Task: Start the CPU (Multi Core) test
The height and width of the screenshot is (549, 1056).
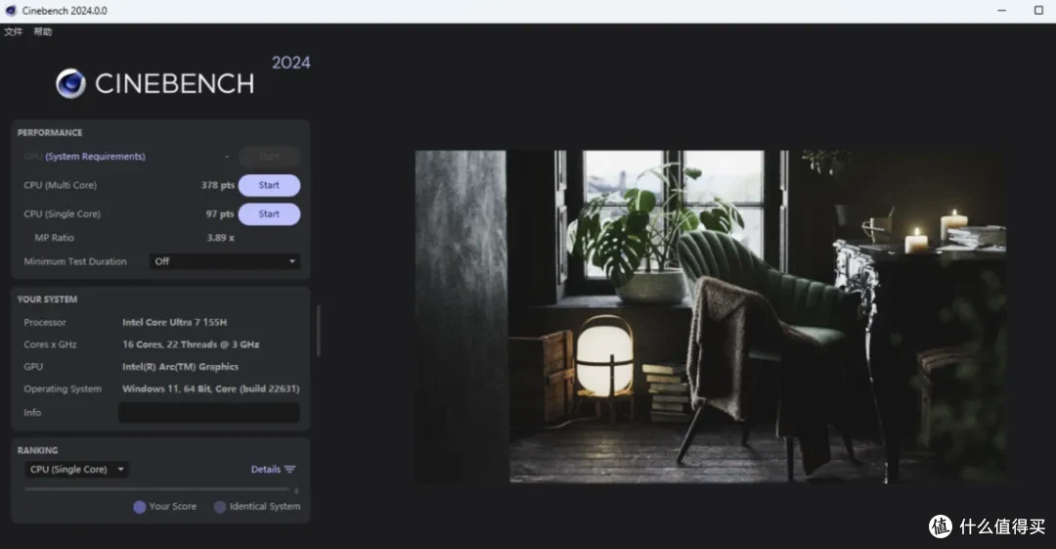Action: [x=269, y=186]
